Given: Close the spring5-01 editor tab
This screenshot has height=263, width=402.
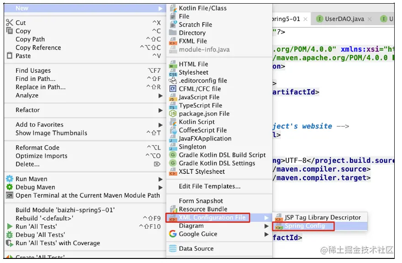Looking at the screenshot, I should click(x=305, y=19).
